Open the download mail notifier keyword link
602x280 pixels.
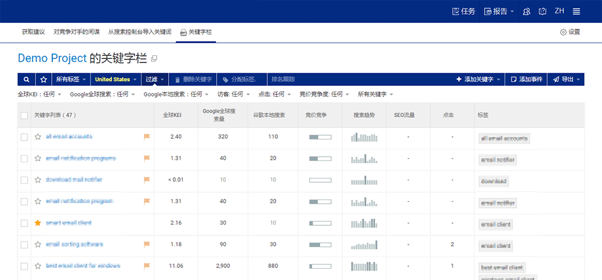[75, 179]
